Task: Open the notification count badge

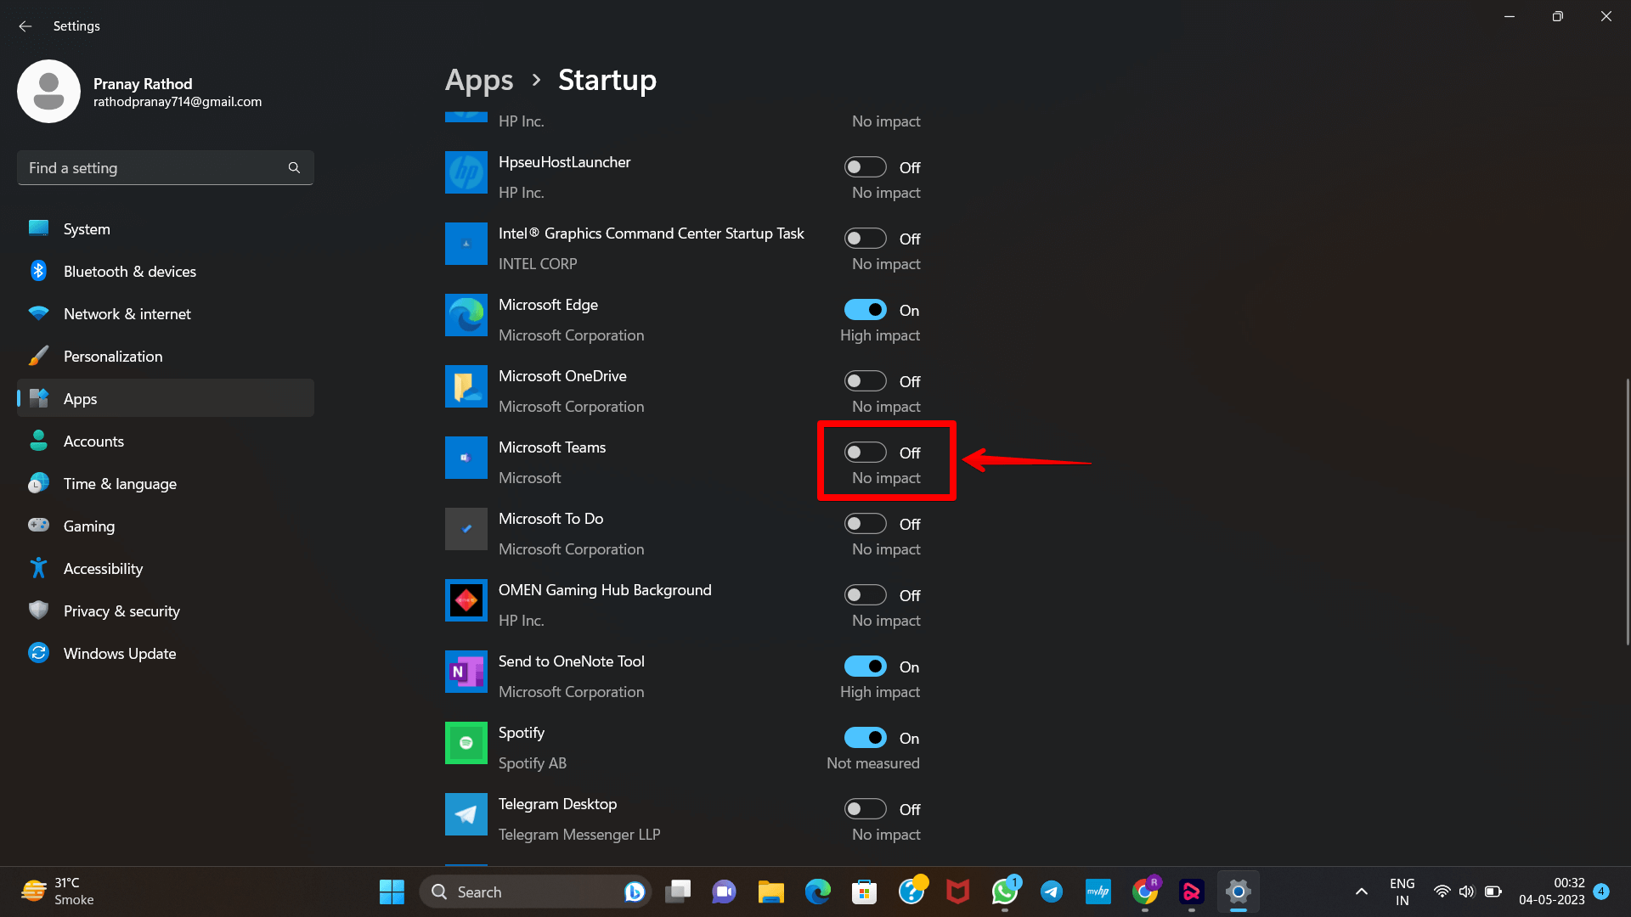Action: click(1601, 891)
